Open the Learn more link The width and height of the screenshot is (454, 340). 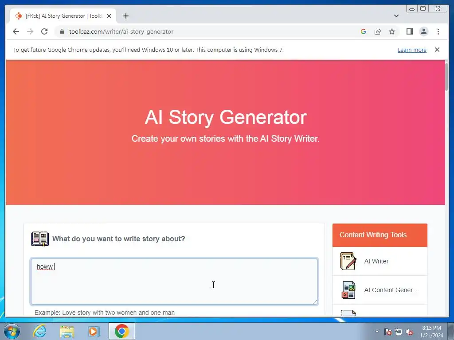coord(412,50)
